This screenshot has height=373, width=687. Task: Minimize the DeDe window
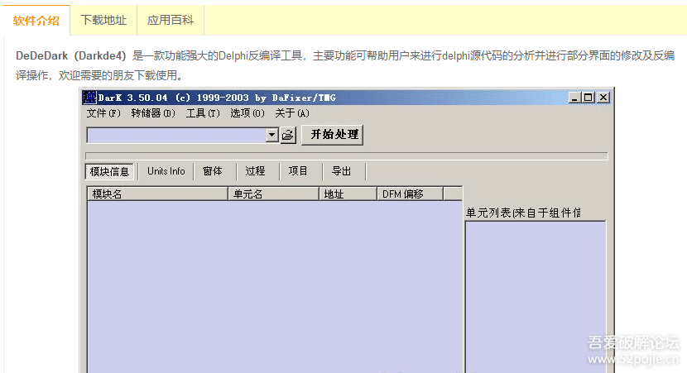click(x=574, y=98)
